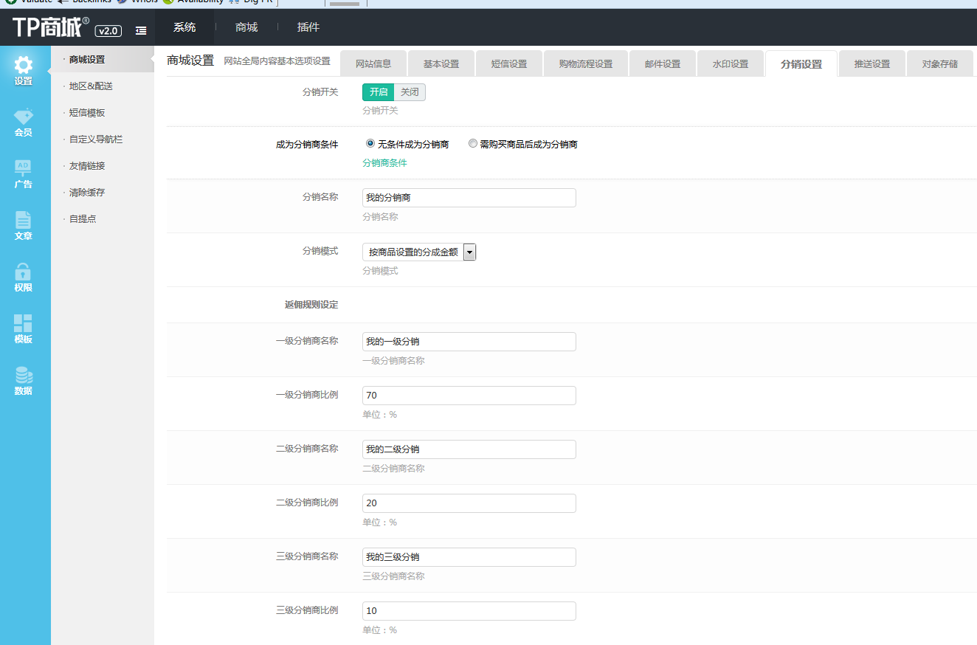Select 需购买商品后成为分销商 radio button

point(473,144)
